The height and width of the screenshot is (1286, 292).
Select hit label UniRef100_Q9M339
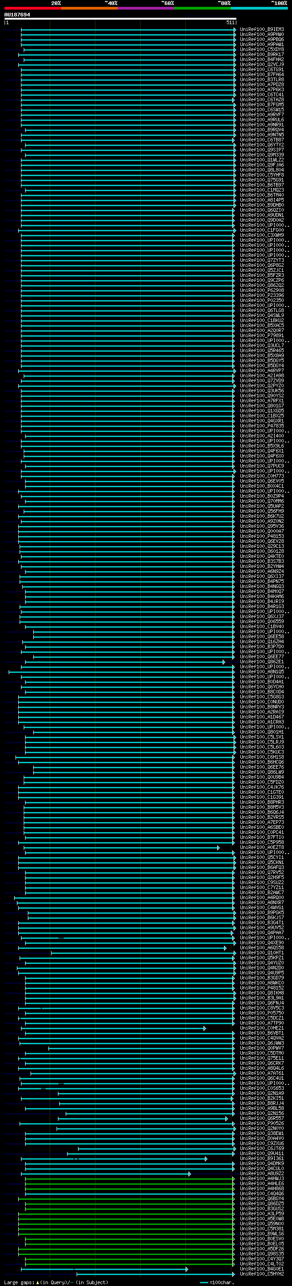point(261,155)
